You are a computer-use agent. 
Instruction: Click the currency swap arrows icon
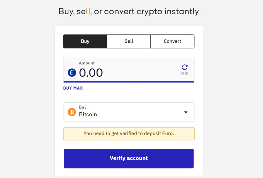click(x=185, y=67)
